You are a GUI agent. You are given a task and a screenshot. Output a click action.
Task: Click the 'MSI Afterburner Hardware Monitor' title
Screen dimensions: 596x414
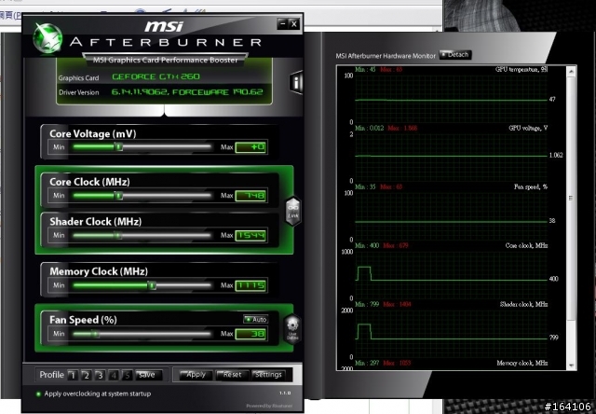386,56
